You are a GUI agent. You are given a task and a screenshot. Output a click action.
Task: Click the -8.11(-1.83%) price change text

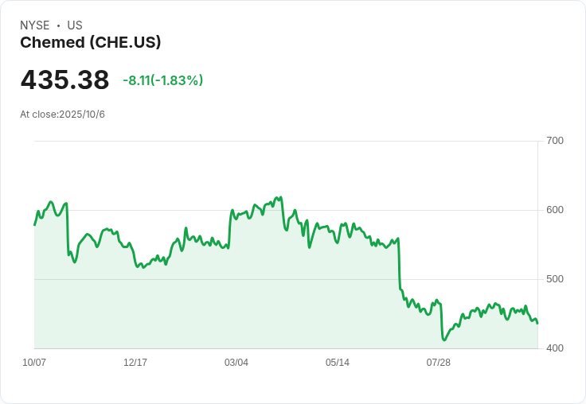pyautogui.click(x=163, y=80)
